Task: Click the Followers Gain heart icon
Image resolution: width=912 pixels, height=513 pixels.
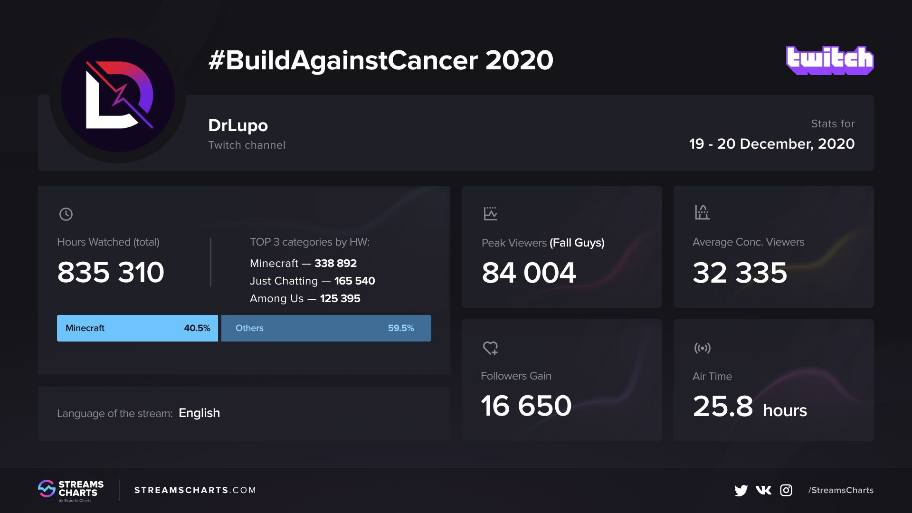Action: [491, 348]
